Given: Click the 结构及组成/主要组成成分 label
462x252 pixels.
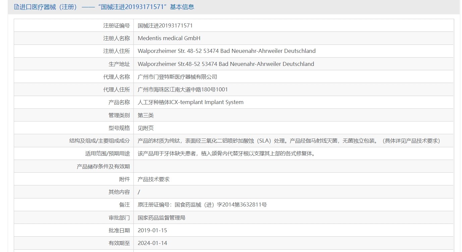Looking at the screenshot, I should pos(99,141).
